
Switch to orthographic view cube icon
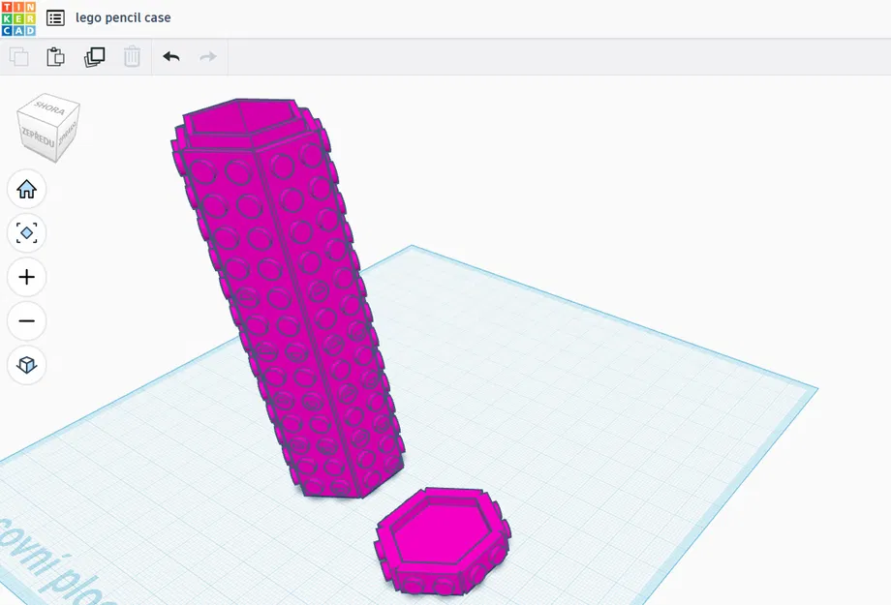click(x=27, y=365)
